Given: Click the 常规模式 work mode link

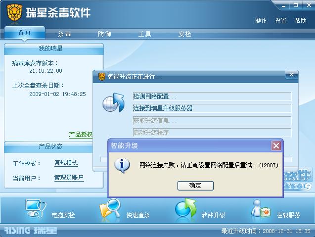Looking at the screenshot, I should click(66, 163).
